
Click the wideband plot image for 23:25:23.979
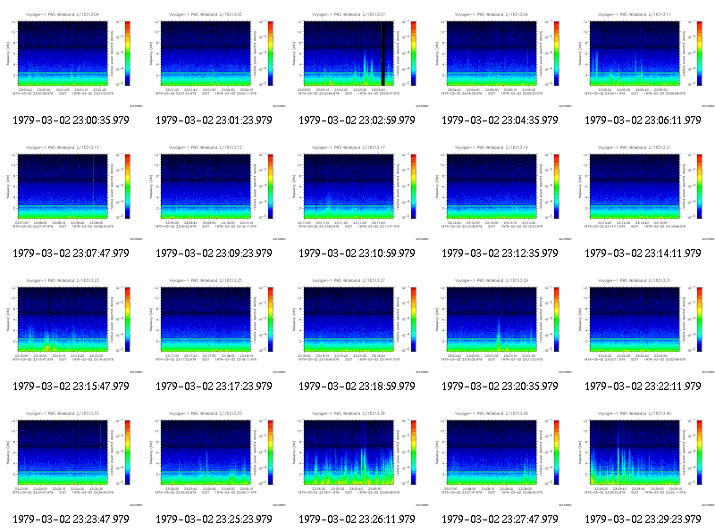[x=214, y=458]
